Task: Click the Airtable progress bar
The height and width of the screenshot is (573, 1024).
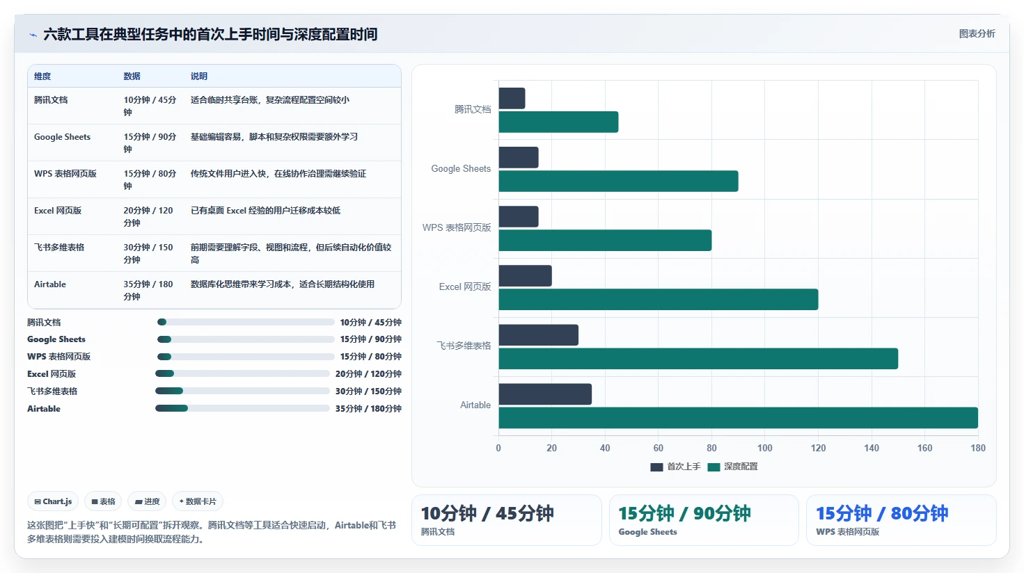Action: click(x=242, y=408)
